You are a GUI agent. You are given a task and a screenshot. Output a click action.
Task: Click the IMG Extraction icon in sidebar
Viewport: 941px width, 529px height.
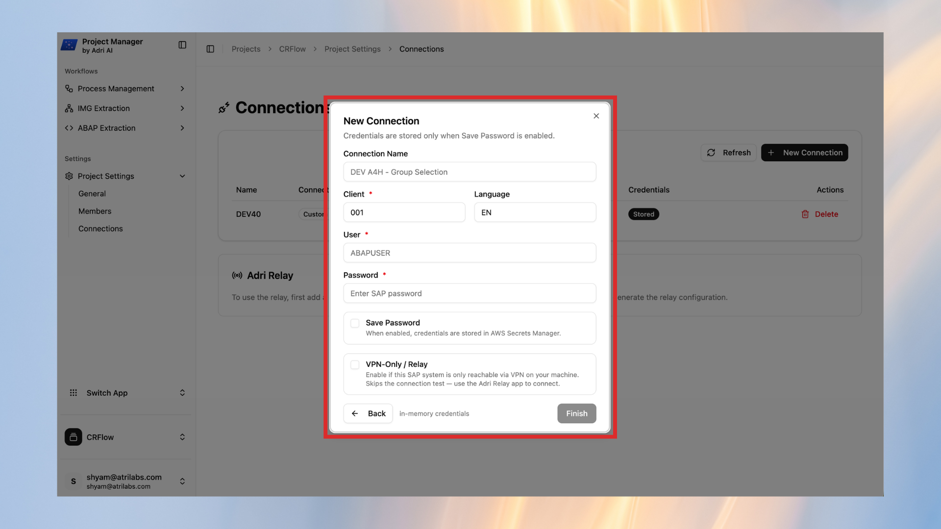[x=69, y=108]
